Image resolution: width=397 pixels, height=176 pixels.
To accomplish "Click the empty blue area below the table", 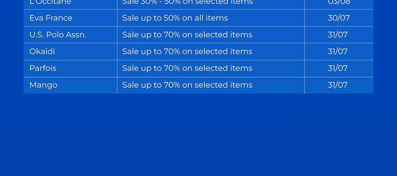I will 198,134.
